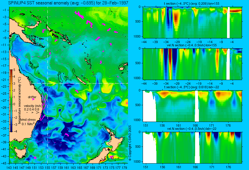Click the 'drifter' legend label
The width and height of the screenshot is (249, 170).
point(32,97)
